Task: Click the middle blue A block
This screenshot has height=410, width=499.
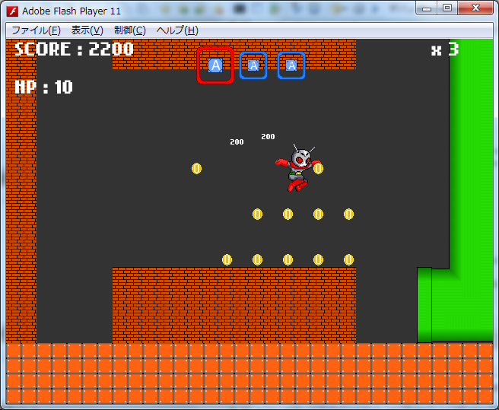Action: (x=253, y=65)
